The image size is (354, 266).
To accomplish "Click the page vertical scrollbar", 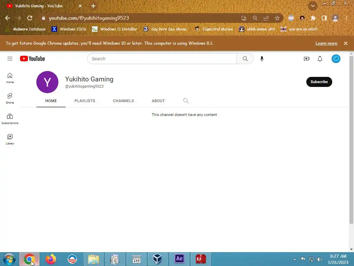I will (351, 140).
